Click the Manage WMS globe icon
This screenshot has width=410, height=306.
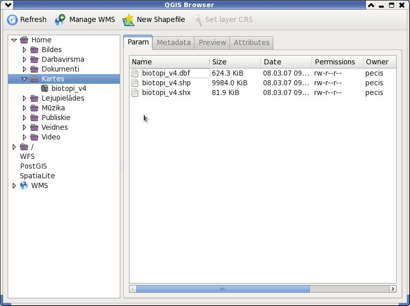click(x=60, y=20)
